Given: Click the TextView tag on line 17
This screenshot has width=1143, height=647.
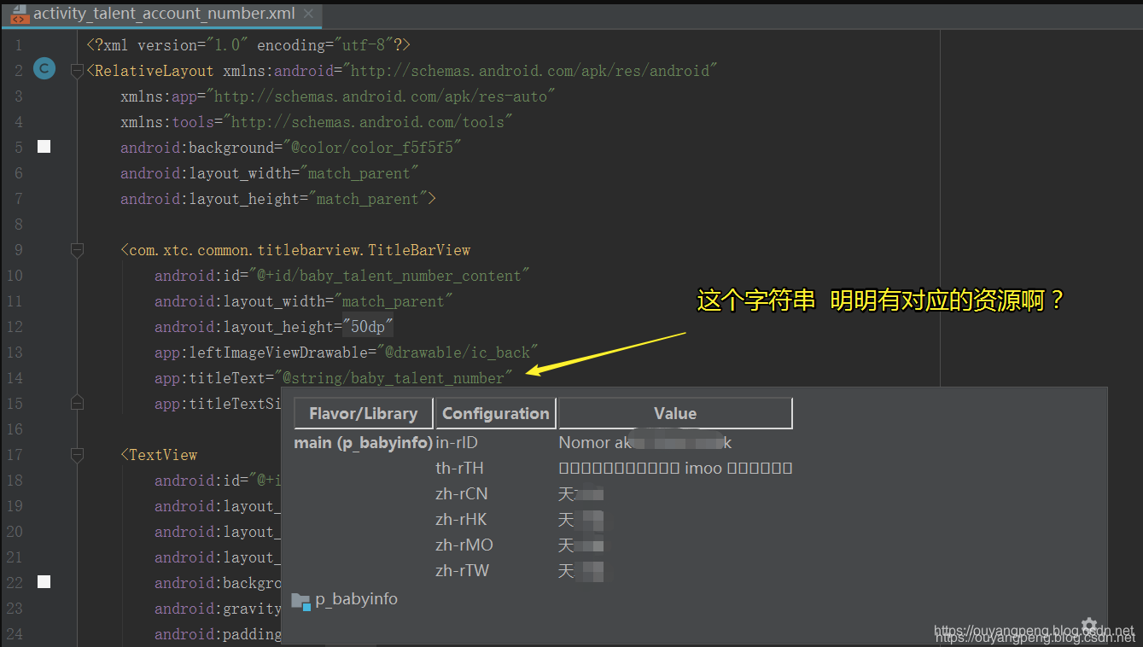Looking at the screenshot, I should [x=163, y=454].
